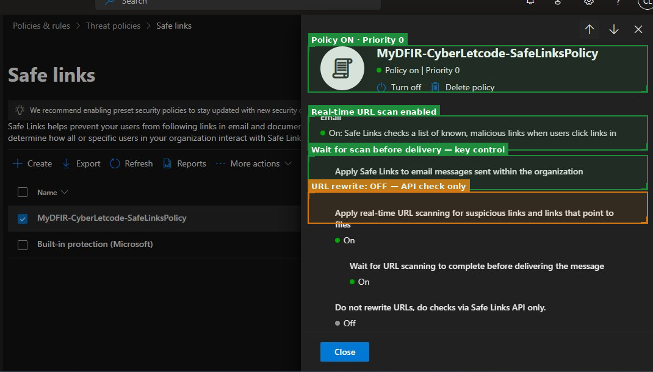Click the Export toolbar label
Viewport: 653px width, 372px height.
pos(88,163)
